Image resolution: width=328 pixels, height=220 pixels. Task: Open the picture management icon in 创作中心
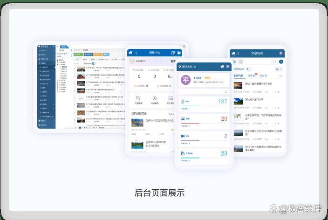(171, 98)
